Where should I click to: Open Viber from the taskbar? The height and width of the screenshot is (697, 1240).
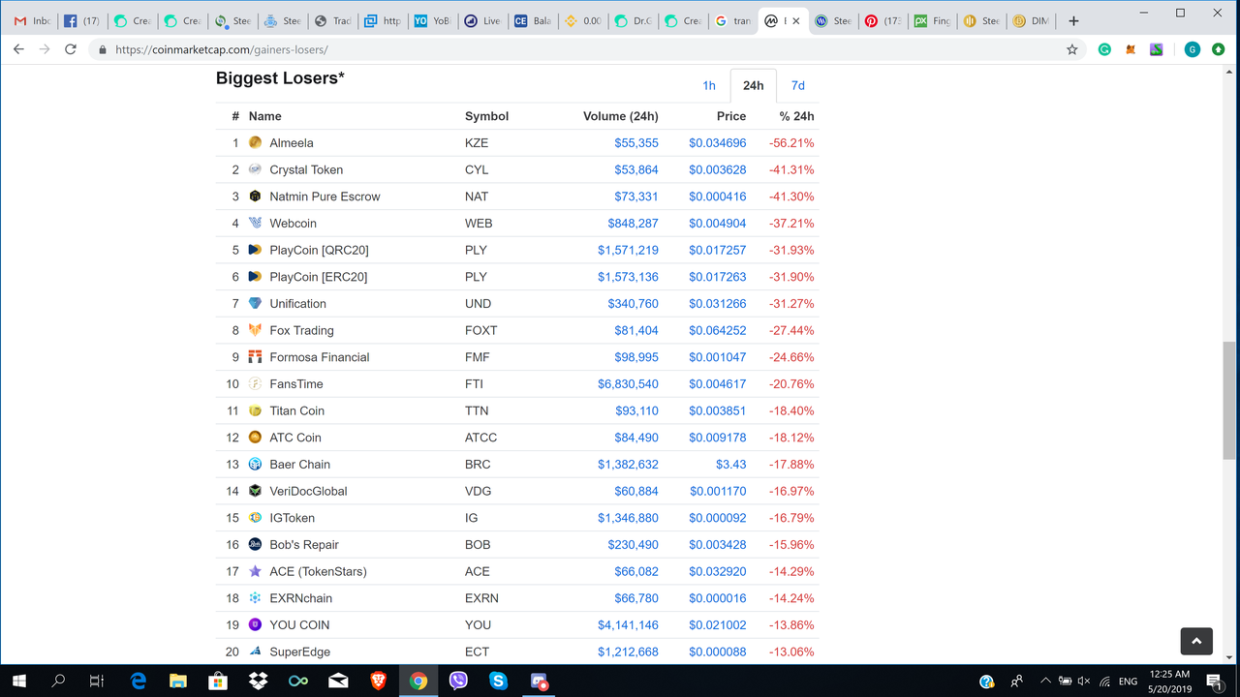click(458, 681)
